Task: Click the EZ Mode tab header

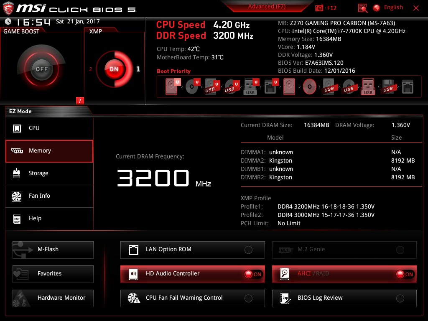Action: click(x=20, y=111)
